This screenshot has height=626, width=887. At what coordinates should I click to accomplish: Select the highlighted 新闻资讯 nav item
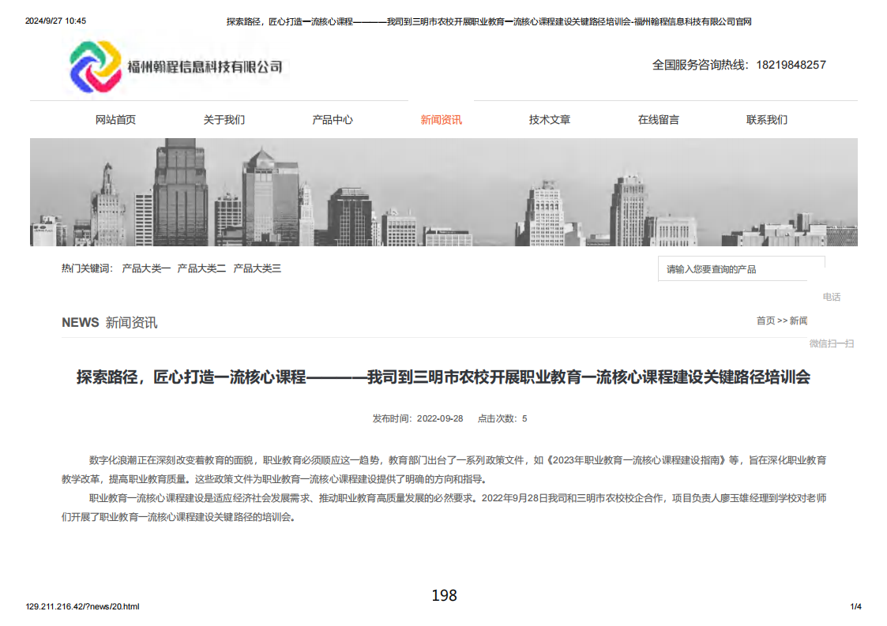[442, 120]
